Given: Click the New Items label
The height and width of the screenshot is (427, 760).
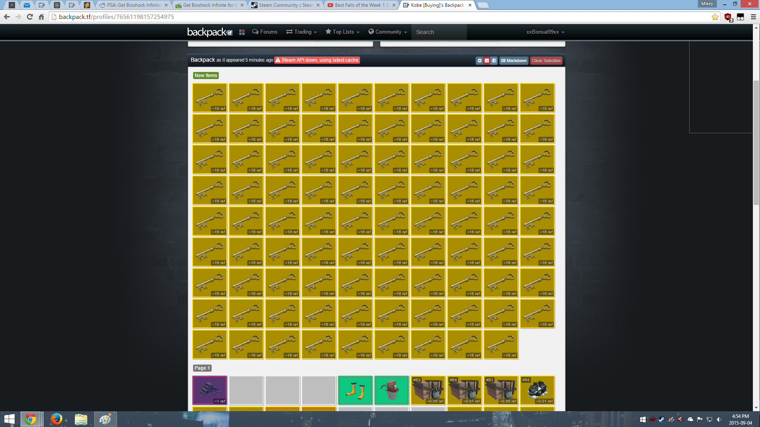Looking at the screenshot, I should pos(206,76).
